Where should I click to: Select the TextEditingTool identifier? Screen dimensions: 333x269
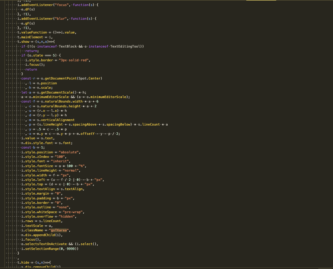125,47
